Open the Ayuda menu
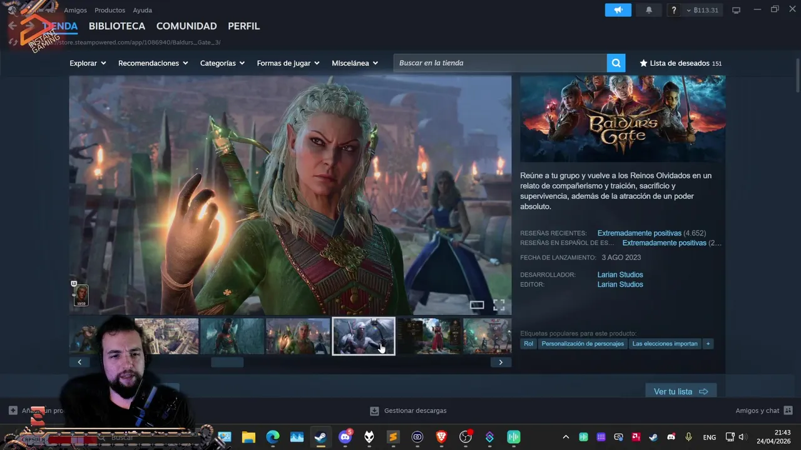 pos(142,10)
